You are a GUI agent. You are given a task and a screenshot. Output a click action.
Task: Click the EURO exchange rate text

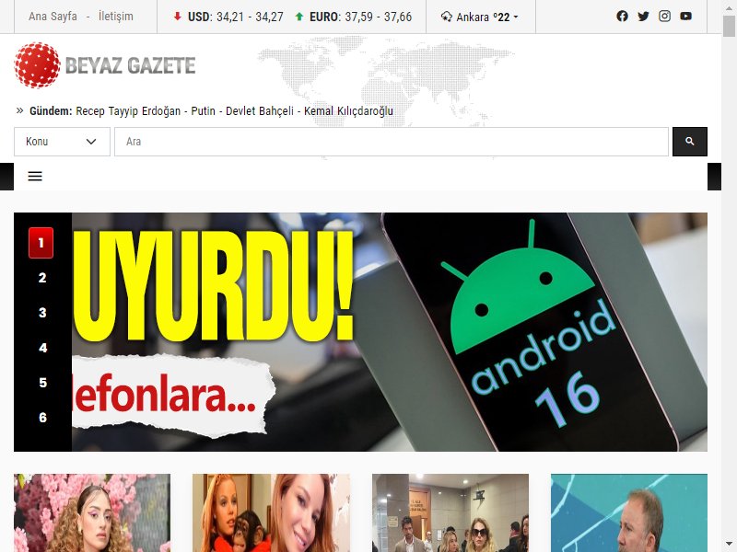(x=360, y=17)
